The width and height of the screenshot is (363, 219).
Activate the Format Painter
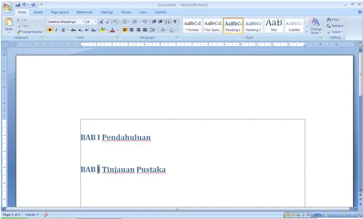(x=29, y=32)
